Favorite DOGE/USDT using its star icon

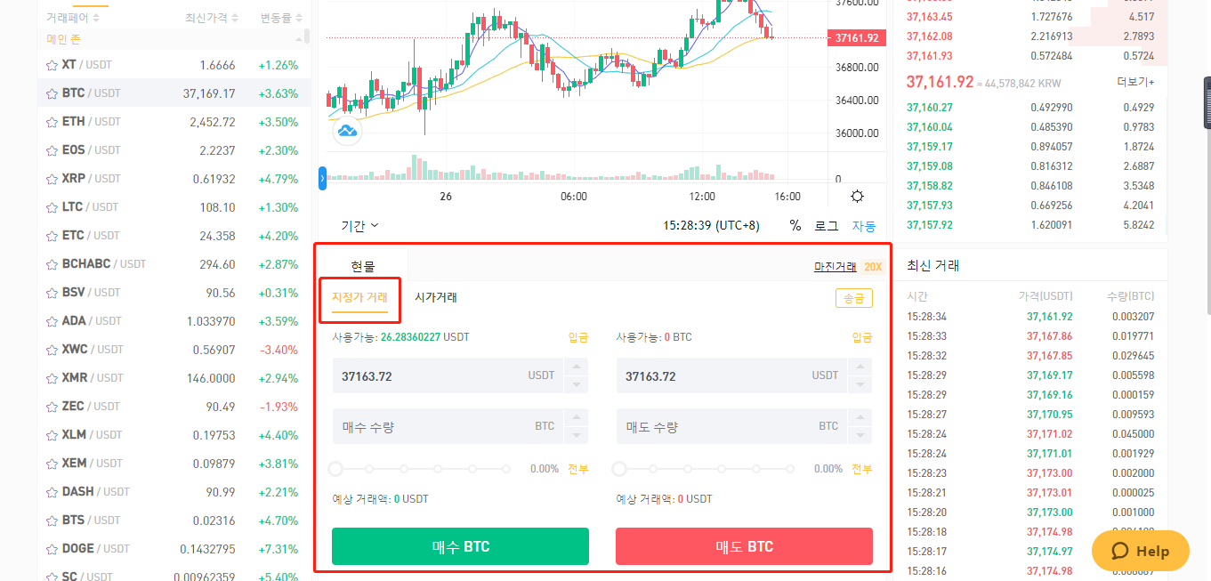click(52, 549)
